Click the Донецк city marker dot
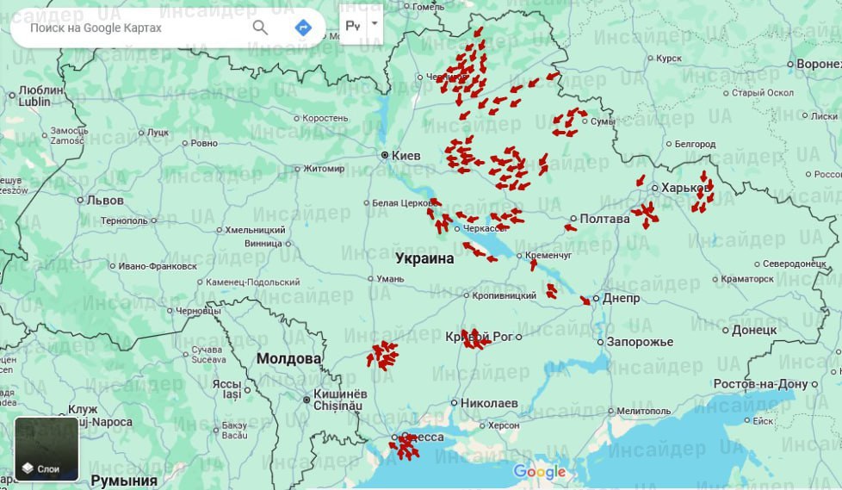This screenshot has width=842, height=490. (725, 330)
